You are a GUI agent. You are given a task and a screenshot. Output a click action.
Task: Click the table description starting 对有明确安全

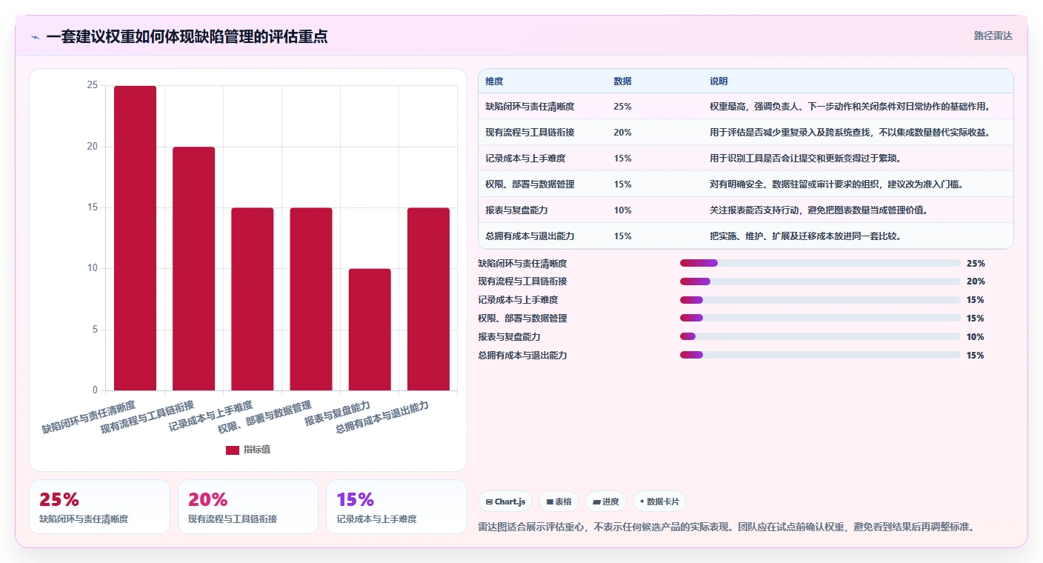pyautogui.click(x=837, y=184)
